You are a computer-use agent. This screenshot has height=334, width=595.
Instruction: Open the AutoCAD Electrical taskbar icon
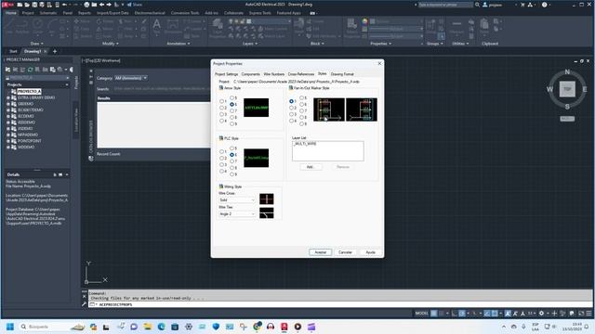pyautogui.click(x=284, y=327)
